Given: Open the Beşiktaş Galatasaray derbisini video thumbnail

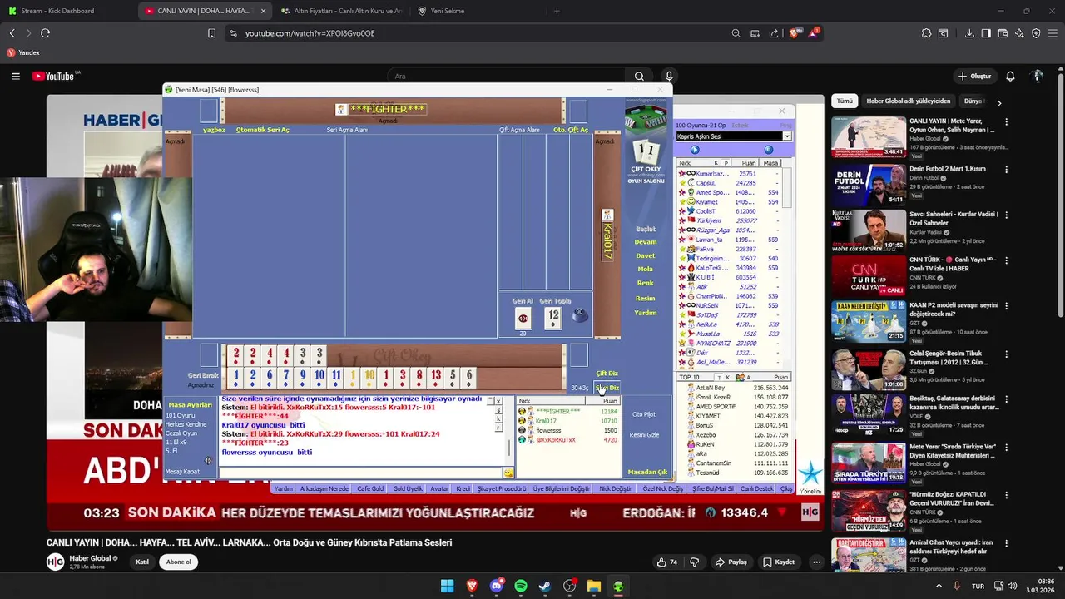Looking at the screenshot, I should [869, 414].
